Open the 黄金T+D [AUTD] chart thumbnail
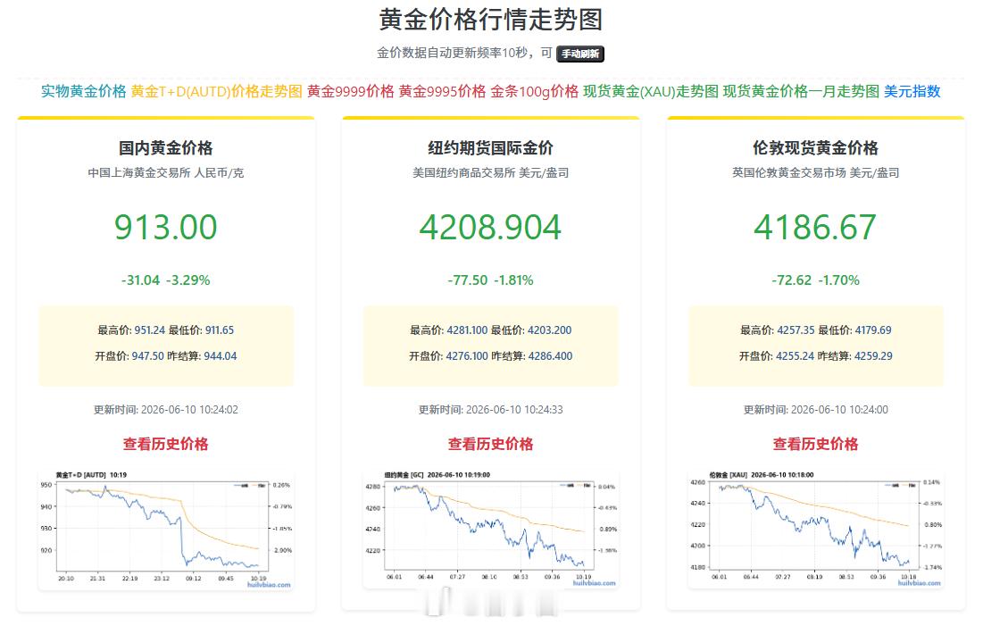This screenshot has height=626, width=983. 166,530
